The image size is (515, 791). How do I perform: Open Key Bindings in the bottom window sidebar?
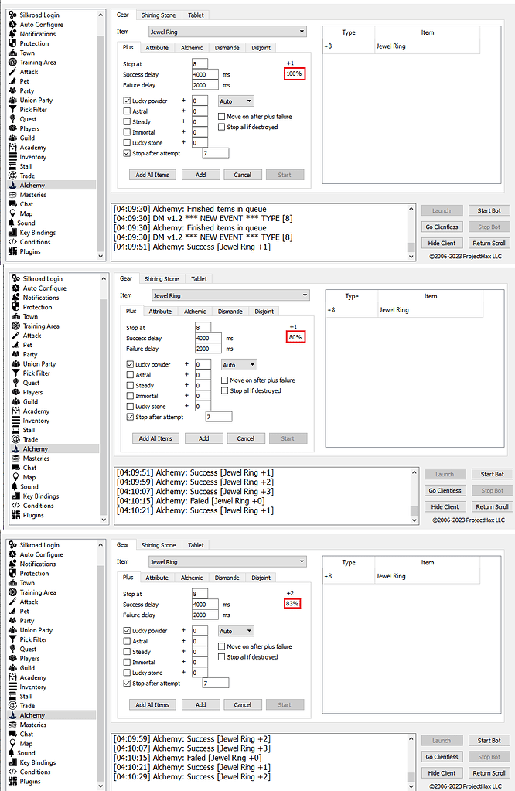[38, 762]
